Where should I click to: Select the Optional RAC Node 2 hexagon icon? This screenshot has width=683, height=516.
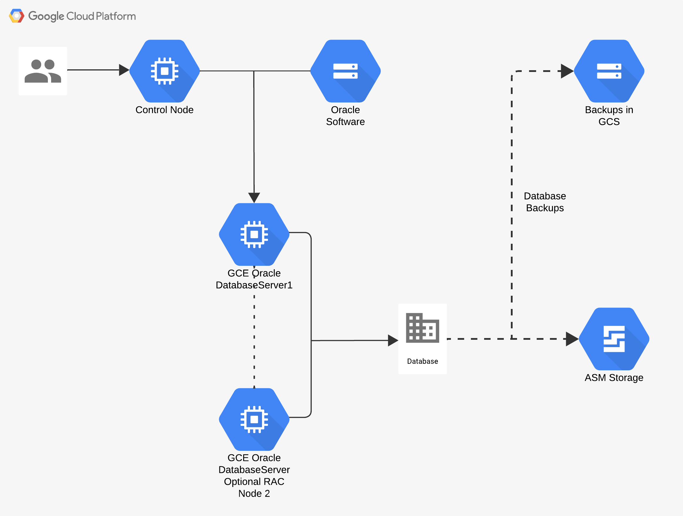(x=254, y=419)
